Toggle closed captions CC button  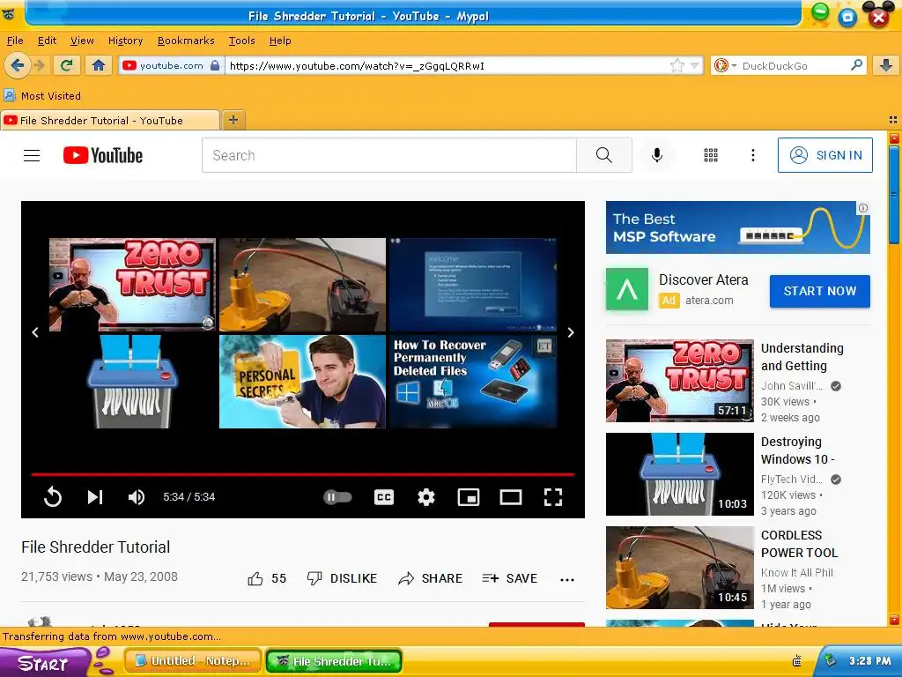click(x=384, y=497)
